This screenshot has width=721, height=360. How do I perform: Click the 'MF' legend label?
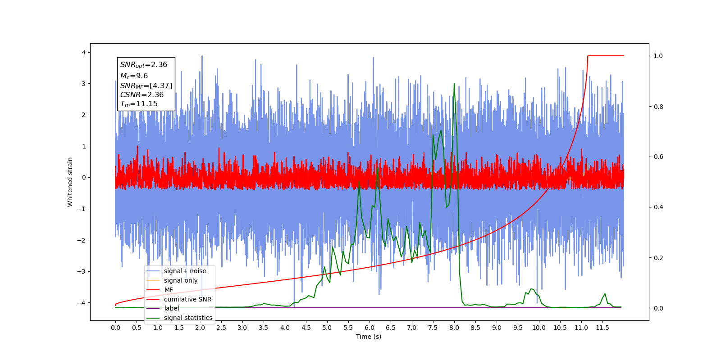click(x=169, y=290)
